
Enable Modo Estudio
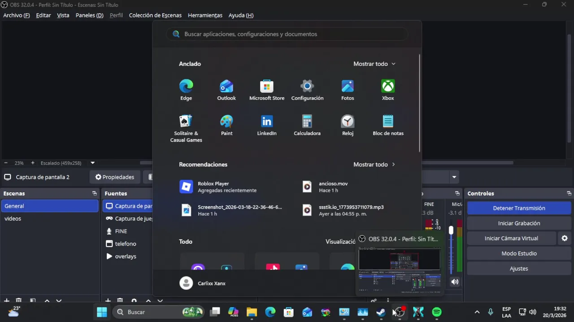[x=519, y=253]
